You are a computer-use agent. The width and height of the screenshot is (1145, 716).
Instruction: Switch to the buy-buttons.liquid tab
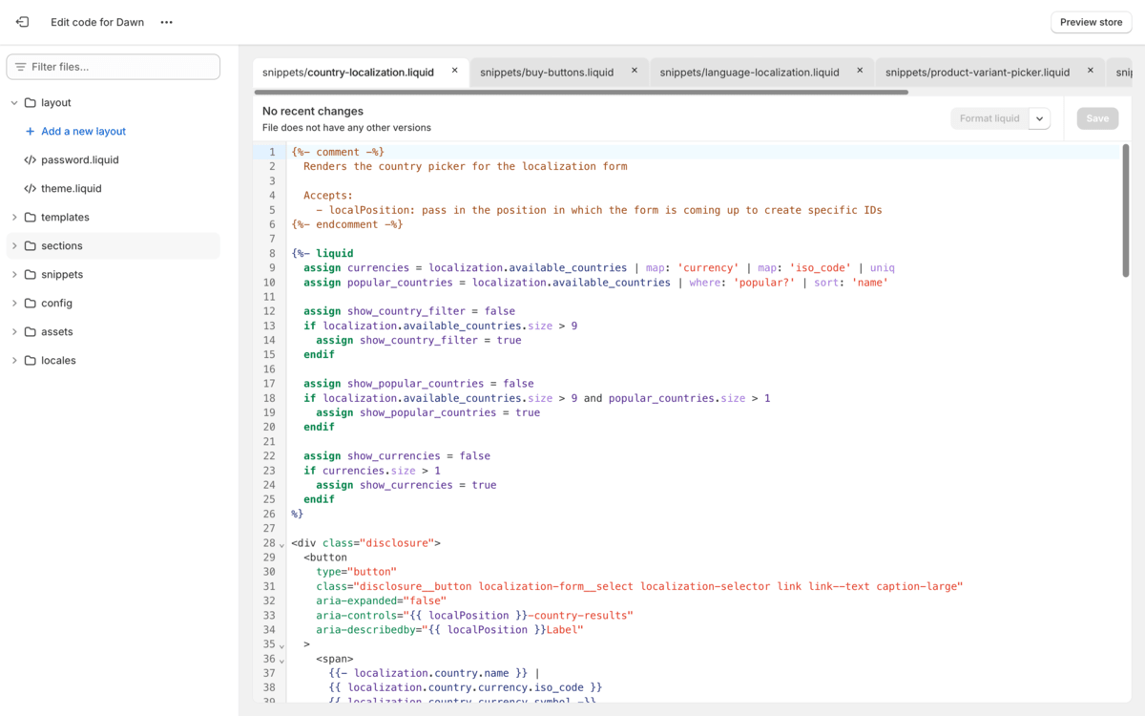point(549,72)
